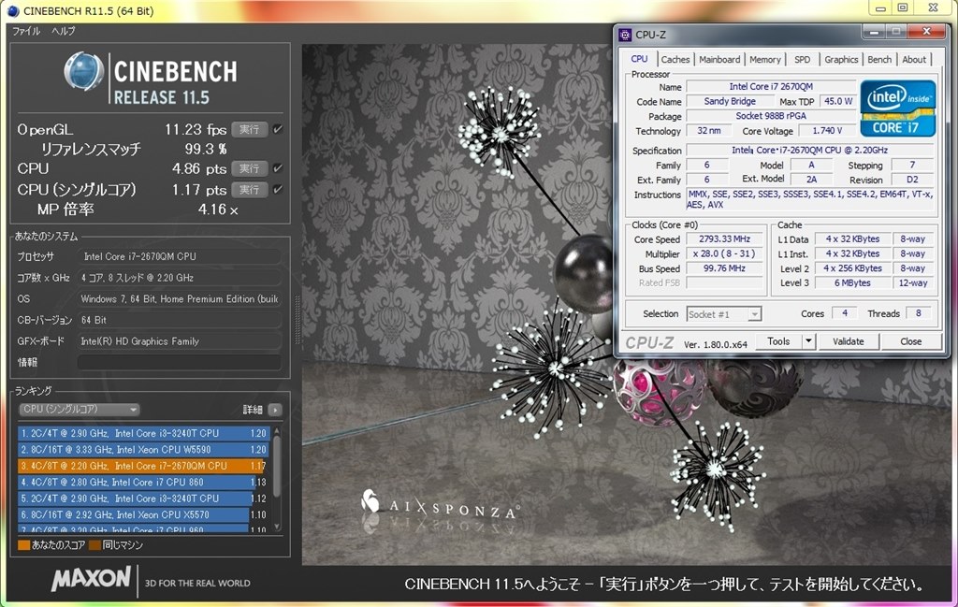Select the CPU tab in CPU-Z
Image resolution: width=958 pixels, height=607 pixels.
(639, 59)
